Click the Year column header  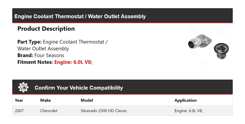(x=19, y=100)
